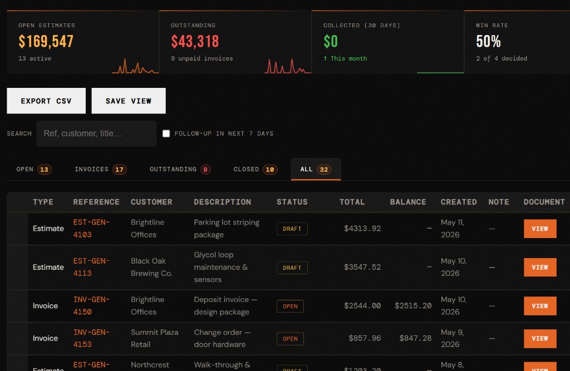Click the 9 unpaid invoices text
This screenshot has height=371, width=570.
click(202, 58)
